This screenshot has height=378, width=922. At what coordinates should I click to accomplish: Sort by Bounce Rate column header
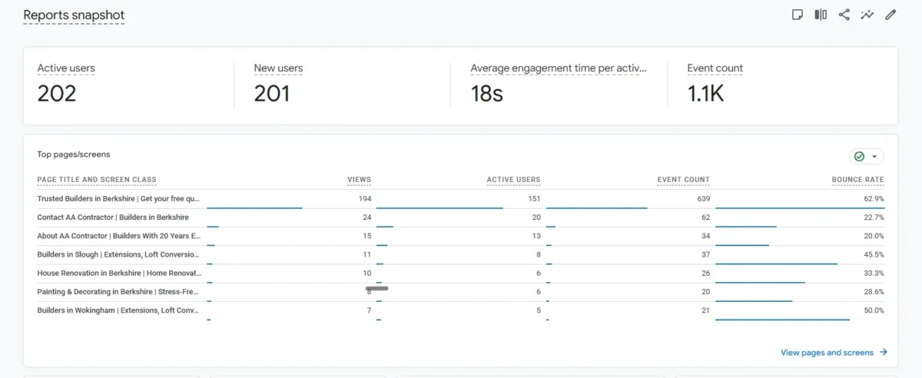[x=857, y=180]
